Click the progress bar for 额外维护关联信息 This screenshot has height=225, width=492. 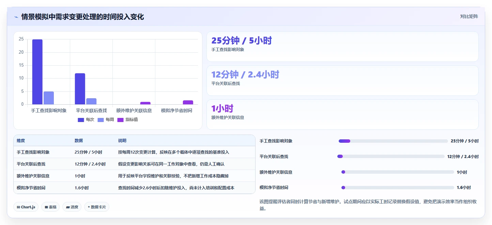pyautogui.click(x=398, y=172)
